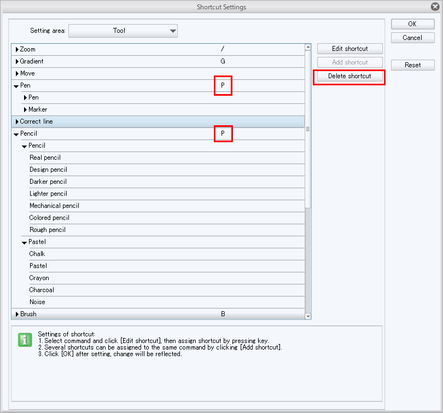The image size is (443, 413).
Task: Expand the Move tool group
Action: coord(17,73)
